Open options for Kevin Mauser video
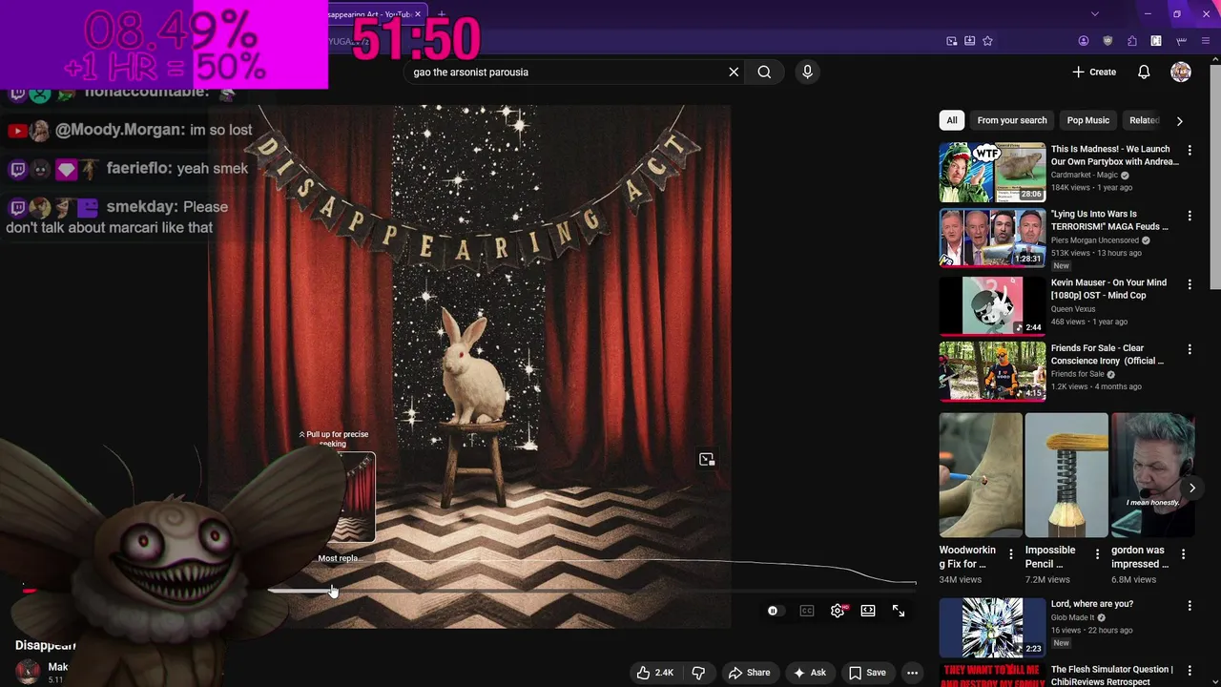The width and height of the screenshot is (1221, 687). [1190, 284]
